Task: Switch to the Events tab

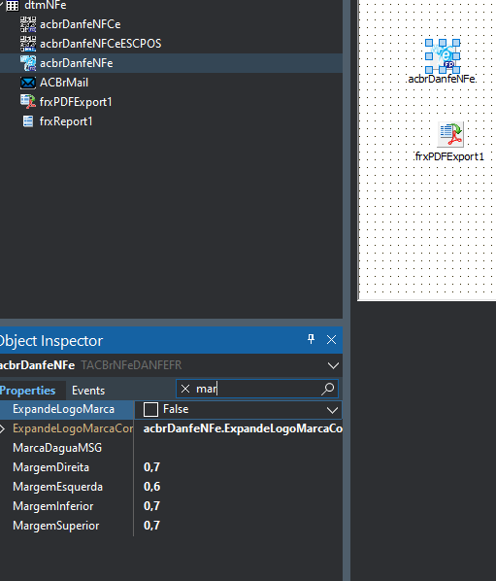Action: click(x=88, y=391)
